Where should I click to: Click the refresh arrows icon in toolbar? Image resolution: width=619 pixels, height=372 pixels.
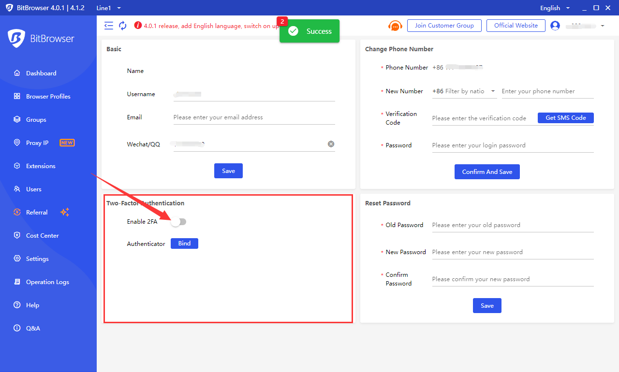pyautogui.click(x=123, y=26)
